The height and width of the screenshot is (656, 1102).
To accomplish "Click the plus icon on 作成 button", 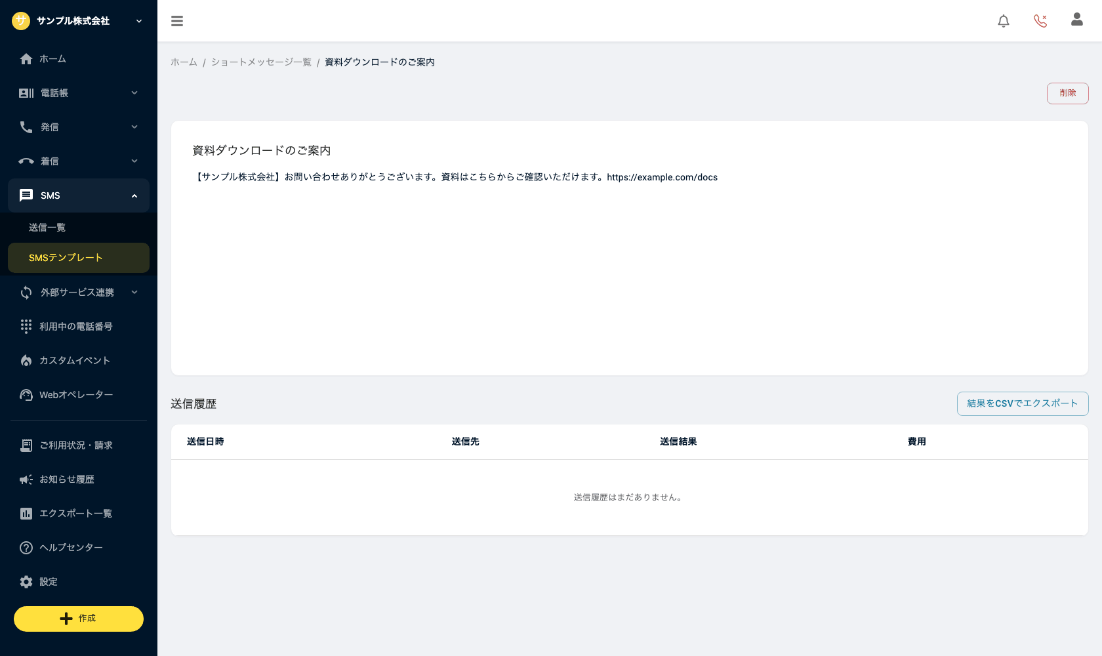I will click(66, 619).
